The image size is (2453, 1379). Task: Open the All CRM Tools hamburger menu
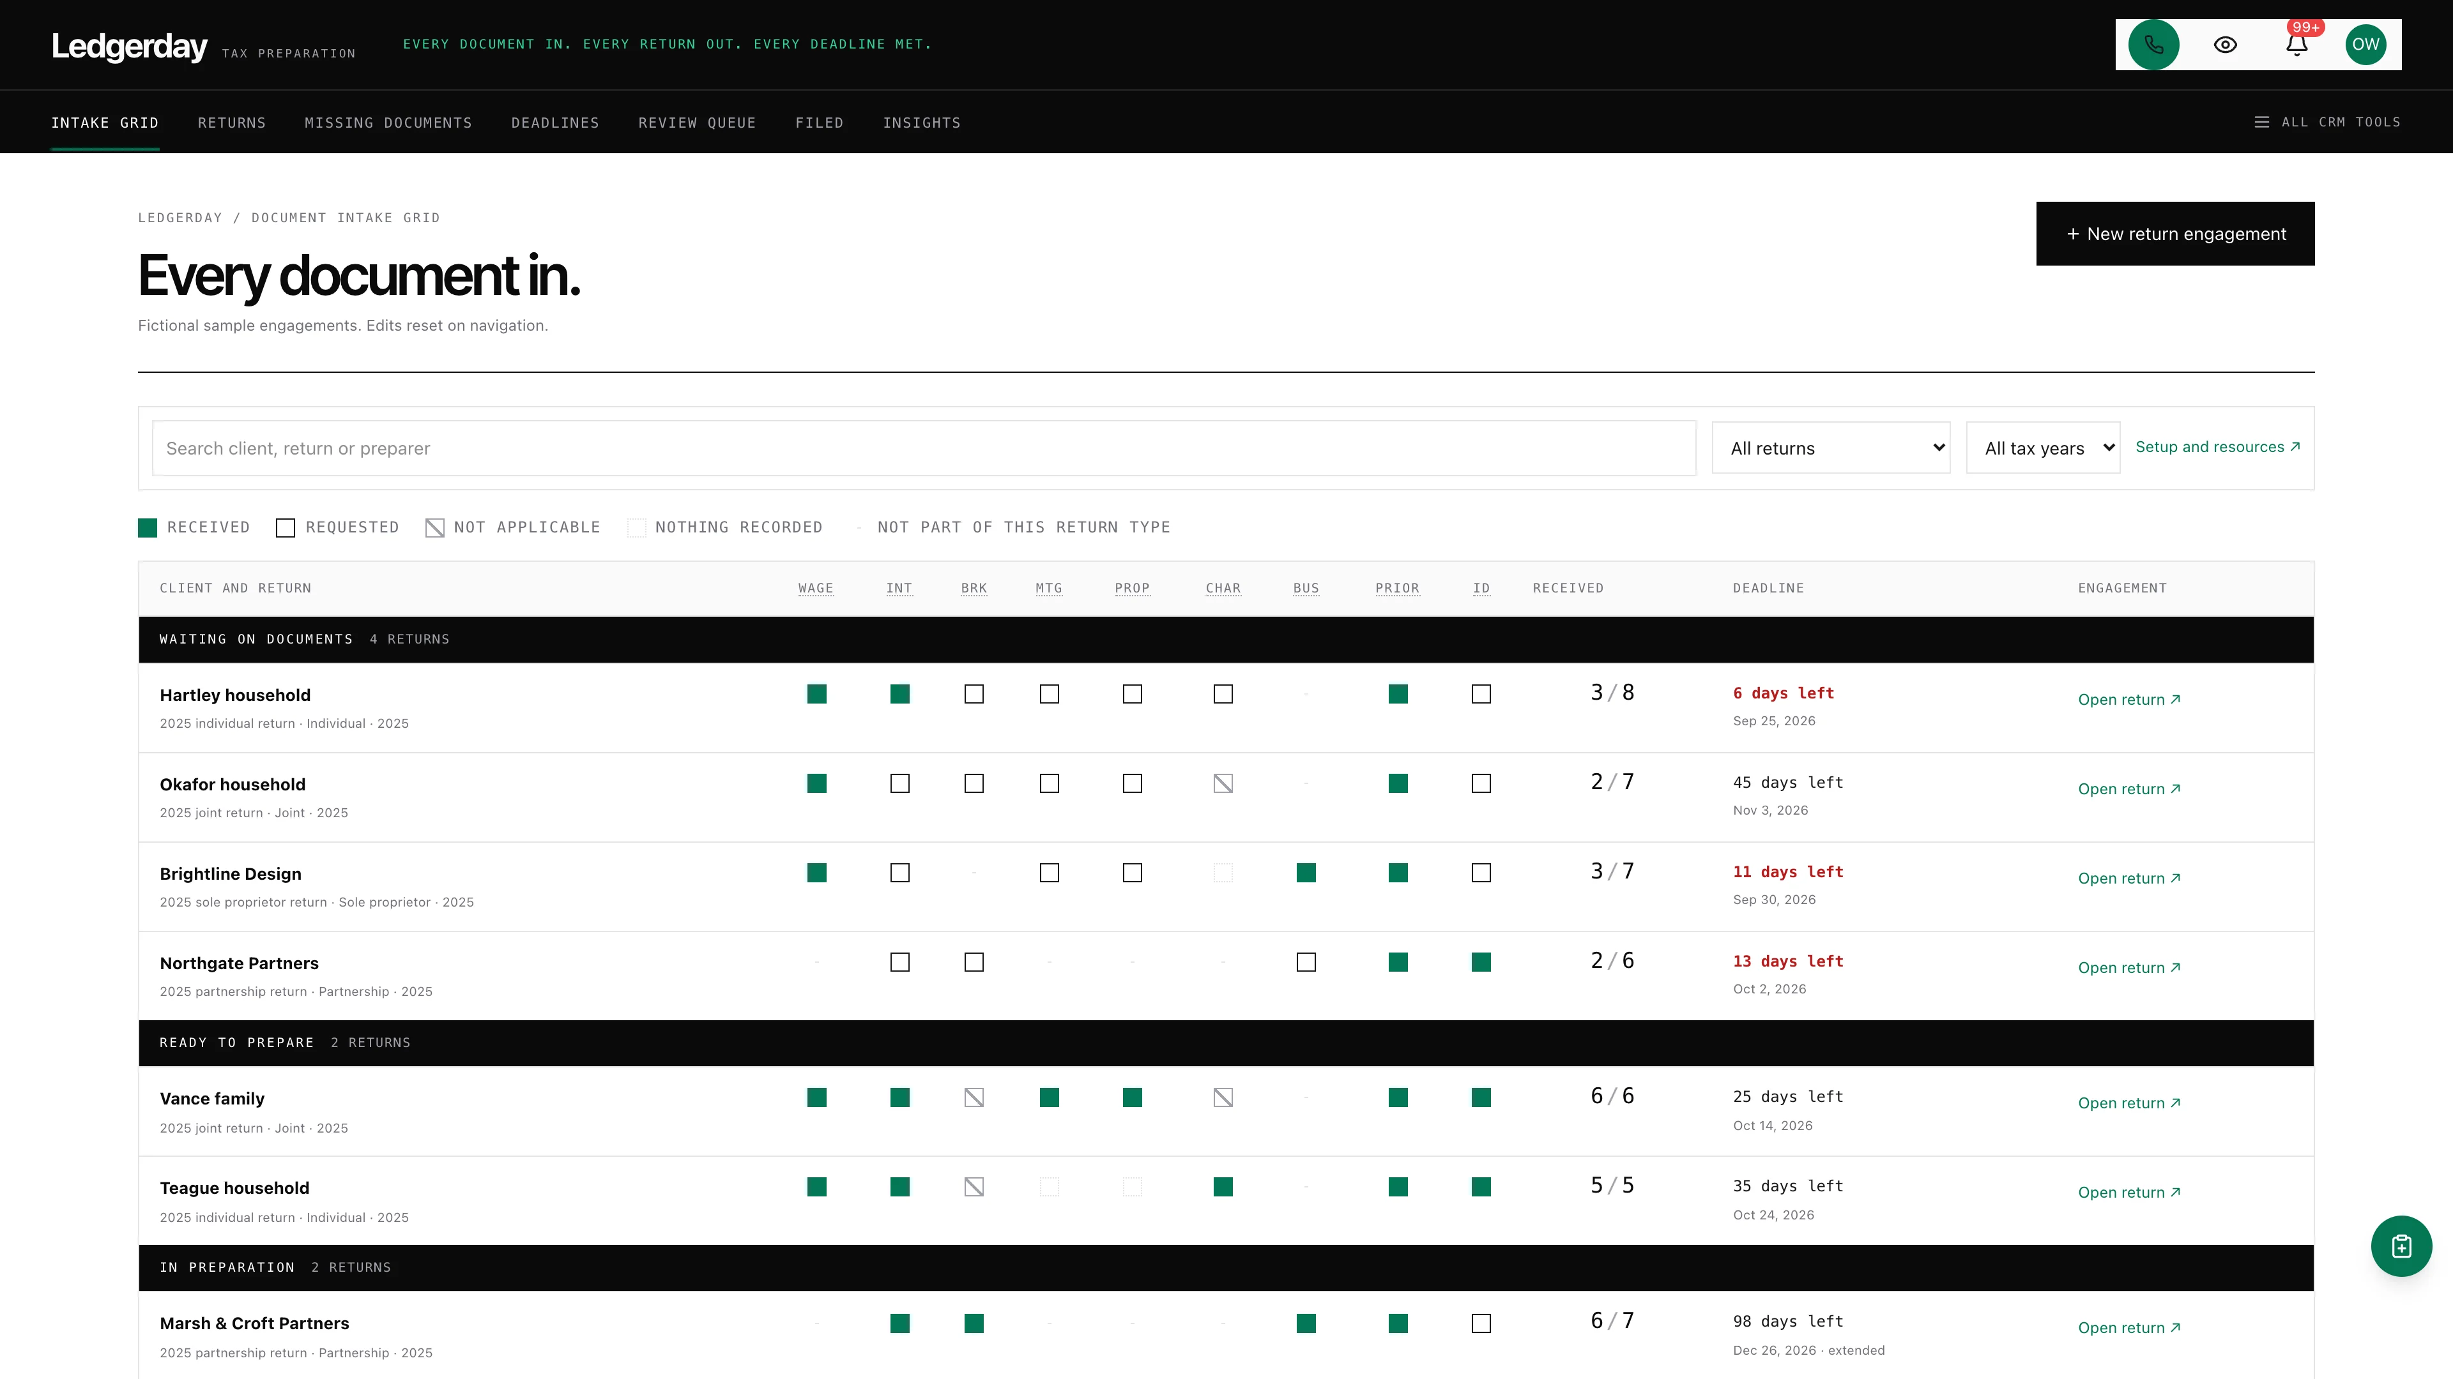coord(2327,122)
